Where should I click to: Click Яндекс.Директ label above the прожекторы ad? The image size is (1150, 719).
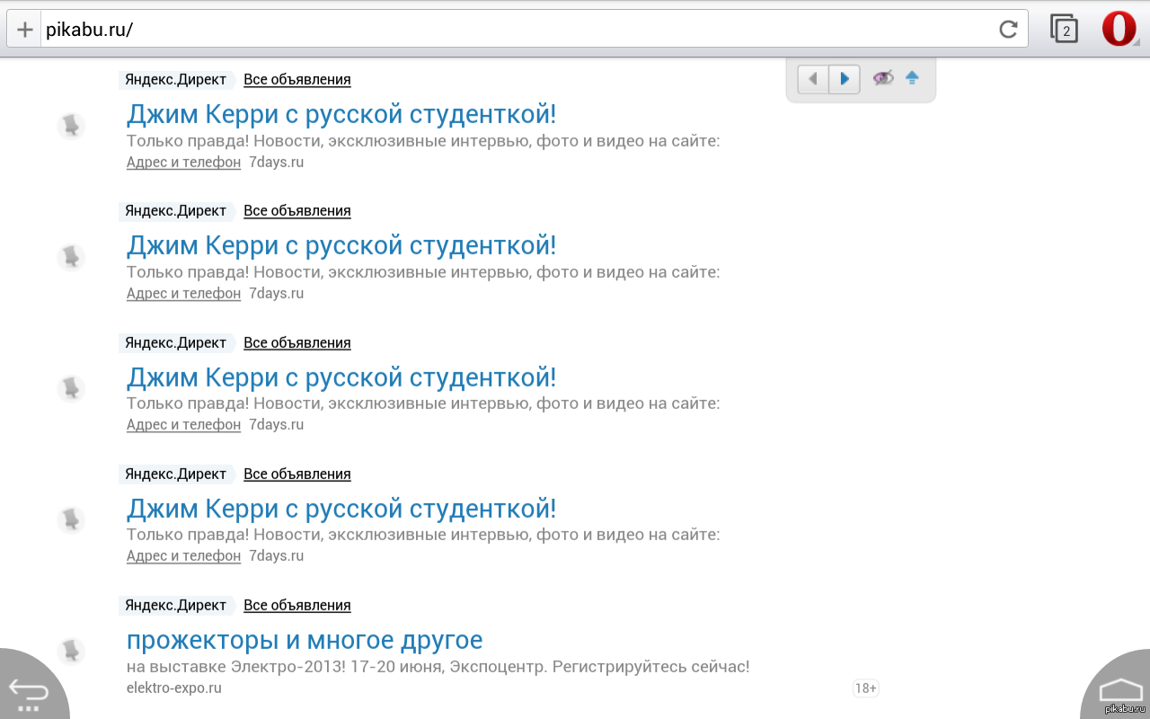point(176,605)
